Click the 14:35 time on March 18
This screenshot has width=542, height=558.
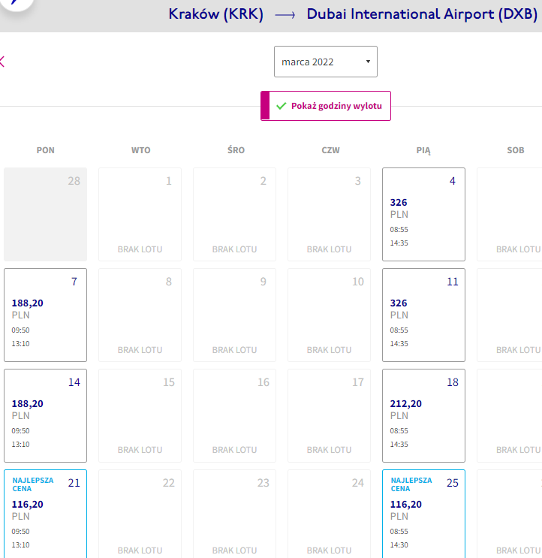pos(399,445)
